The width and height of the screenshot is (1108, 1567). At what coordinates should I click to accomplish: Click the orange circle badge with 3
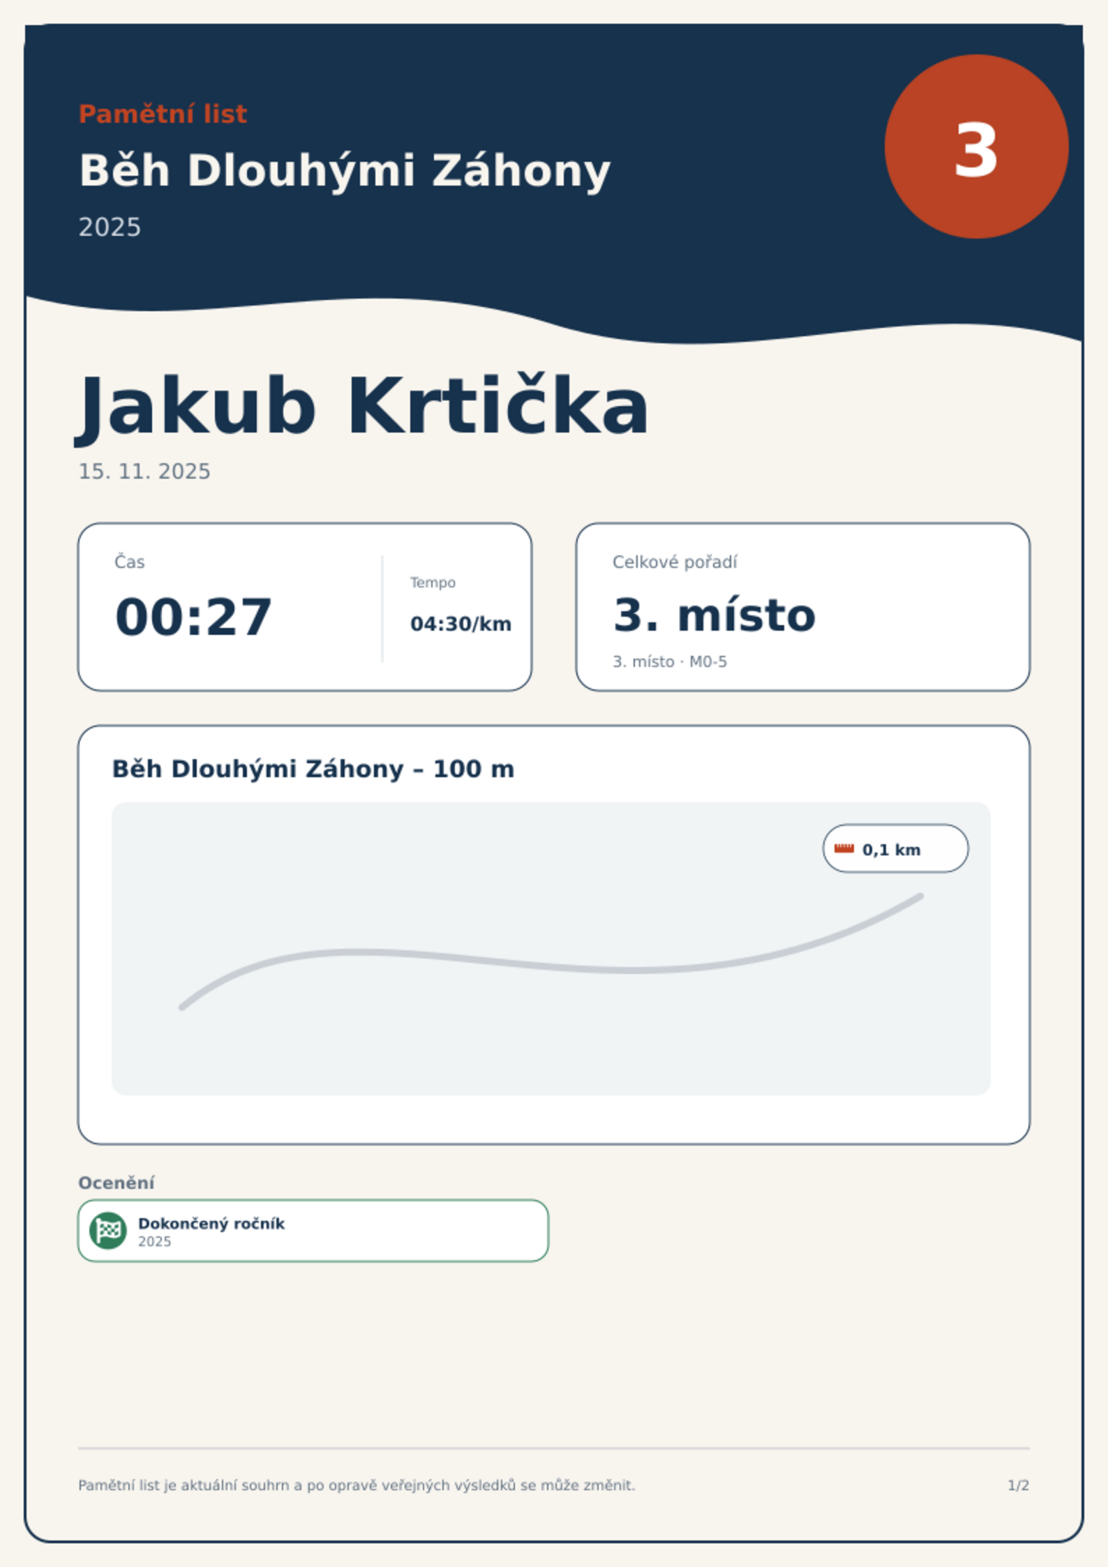[x=976, y=147]
